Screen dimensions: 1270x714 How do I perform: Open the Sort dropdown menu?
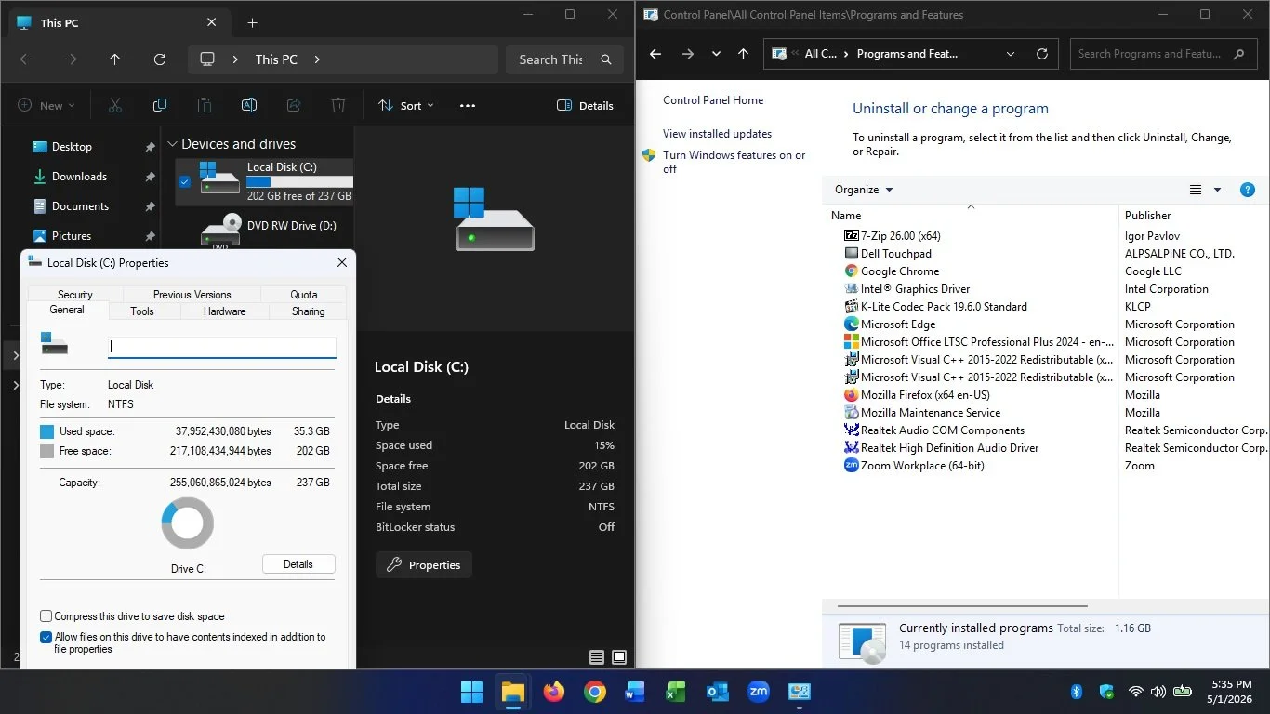tap(406, 106)
